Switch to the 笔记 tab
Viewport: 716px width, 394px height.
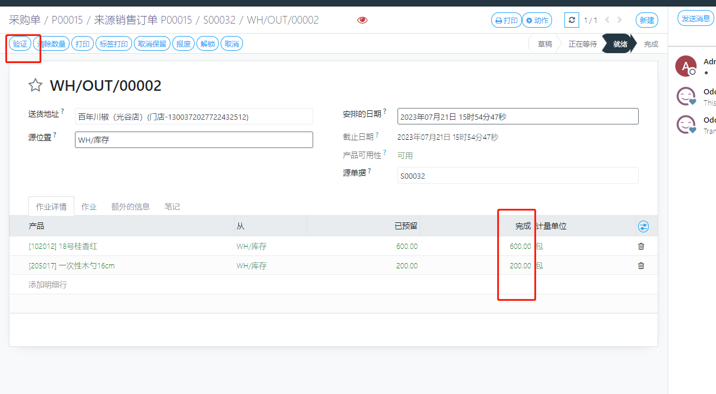tap(172, 206)
